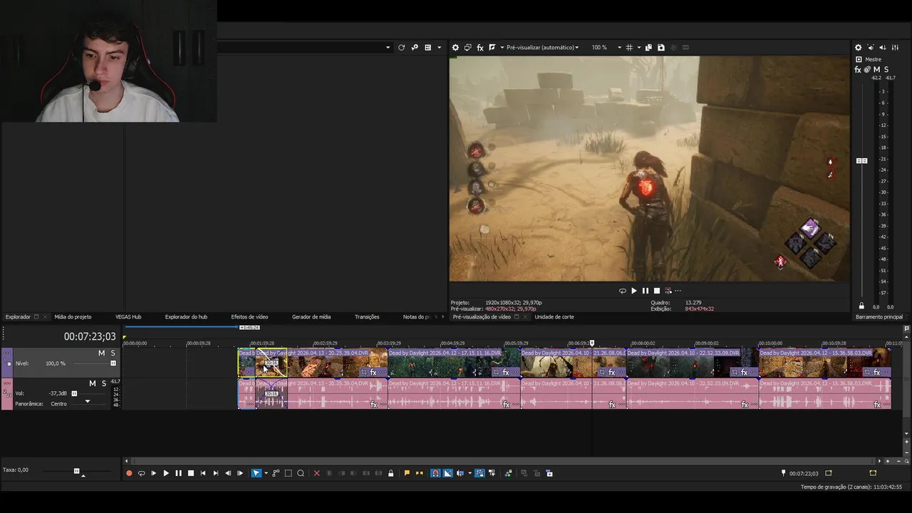Open Master bus gear settings icon
Viewport: 912px width, 513px height.
point(858,48)
